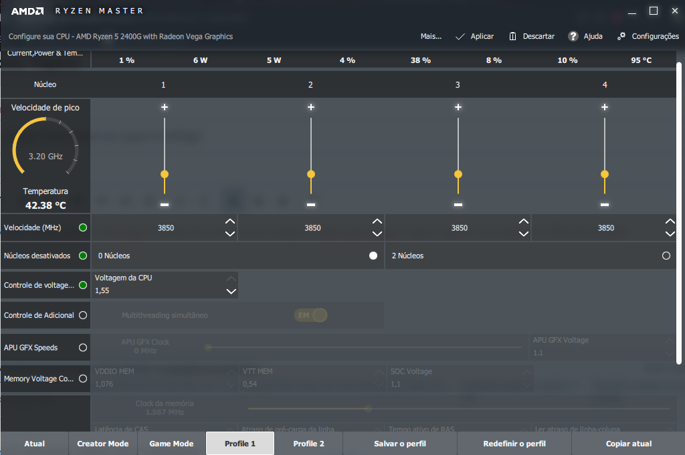
Task: Click the minus icon below core 2 slider
Action: [x=311, y=205]
